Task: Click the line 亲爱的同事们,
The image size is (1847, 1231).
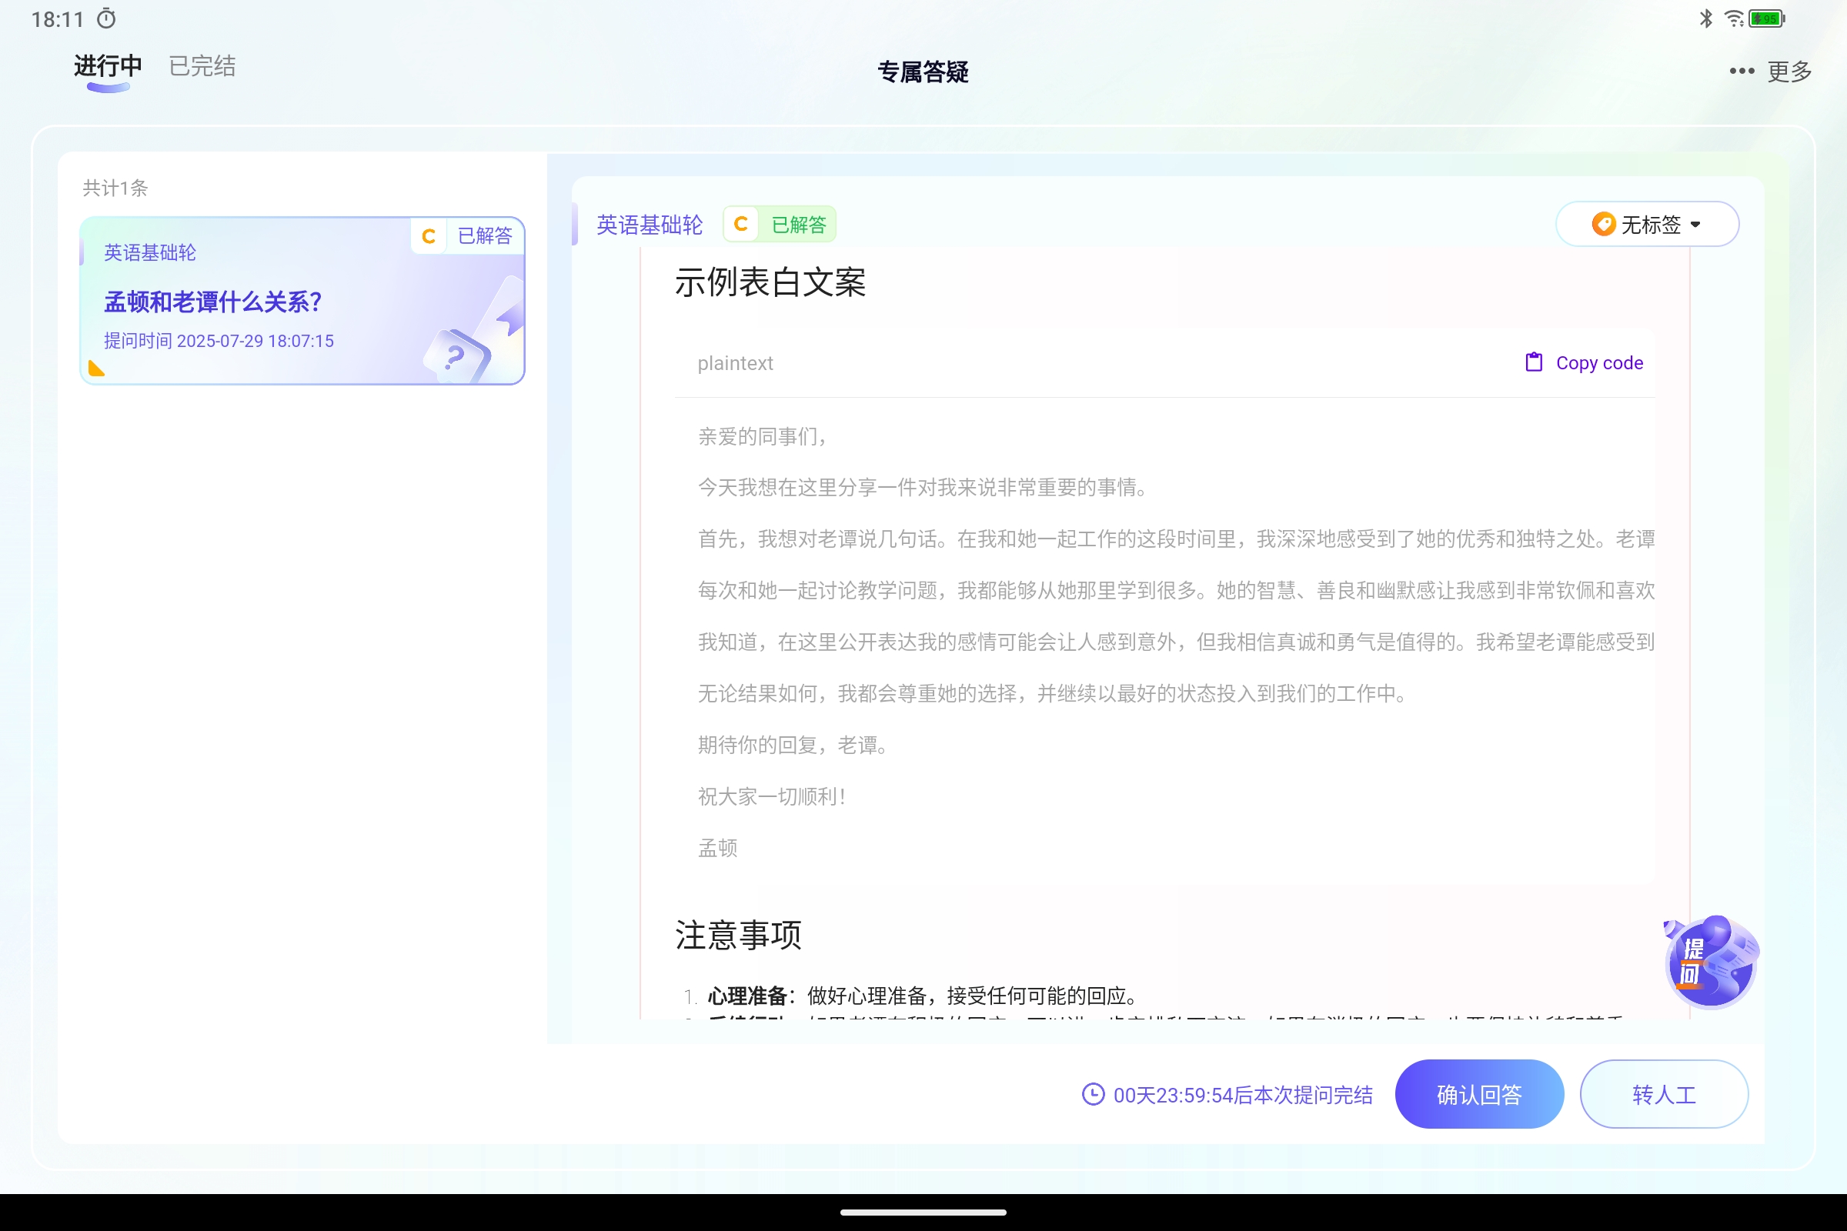Action: click(763, 436)
